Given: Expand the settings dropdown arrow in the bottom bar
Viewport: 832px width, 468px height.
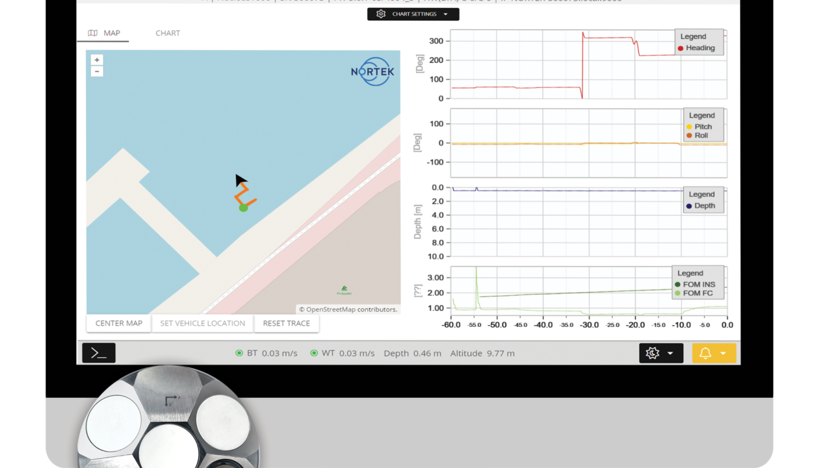Looking at the screenshot, I should pyautogui.click(x=671, y=353).
